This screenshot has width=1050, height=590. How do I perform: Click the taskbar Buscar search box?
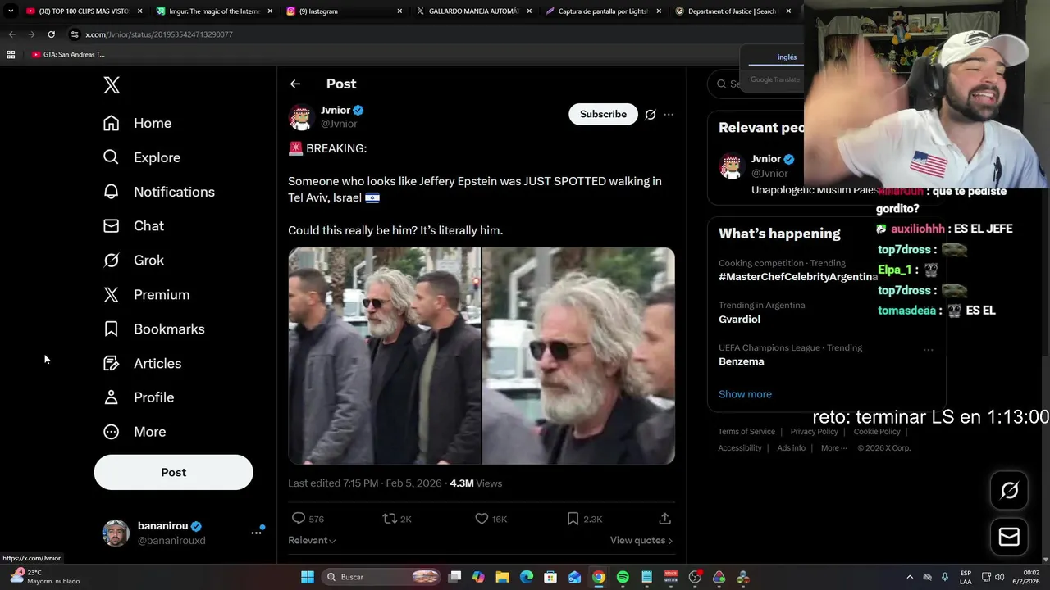(x=382, y=577)
